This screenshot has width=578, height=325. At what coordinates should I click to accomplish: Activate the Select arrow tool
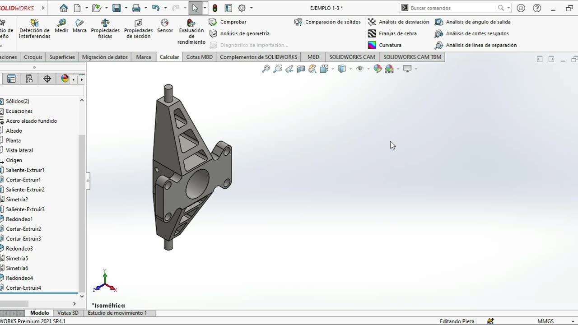point(195,8)
